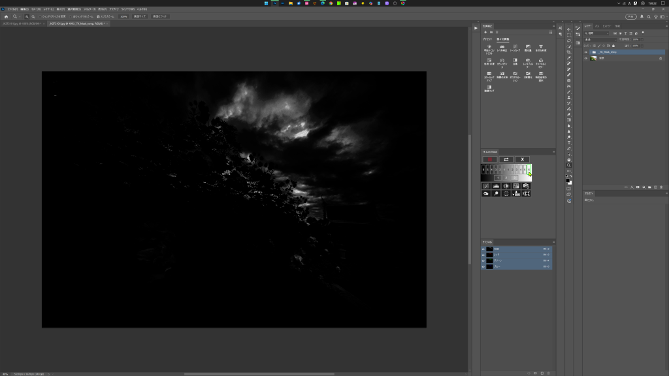The image size is (669, 376).
Task: Click the swap arrows button in TK Lum-Mask
Action: (x=506, y=159)
